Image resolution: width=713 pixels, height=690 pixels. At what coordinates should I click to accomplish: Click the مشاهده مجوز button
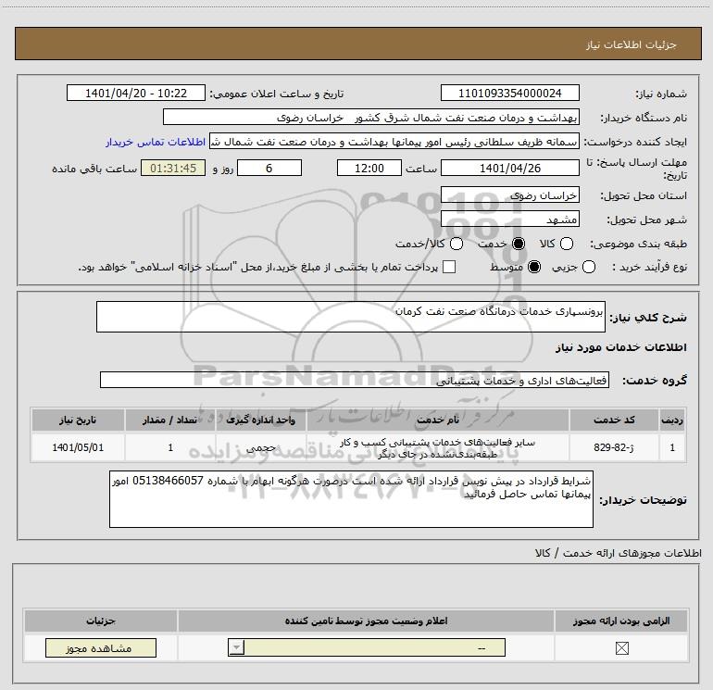[x=101, y=647]
